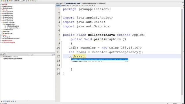Select the JavaApplication6 project
185x104 pixels.
pyautogui.click(x=8, y=15)
